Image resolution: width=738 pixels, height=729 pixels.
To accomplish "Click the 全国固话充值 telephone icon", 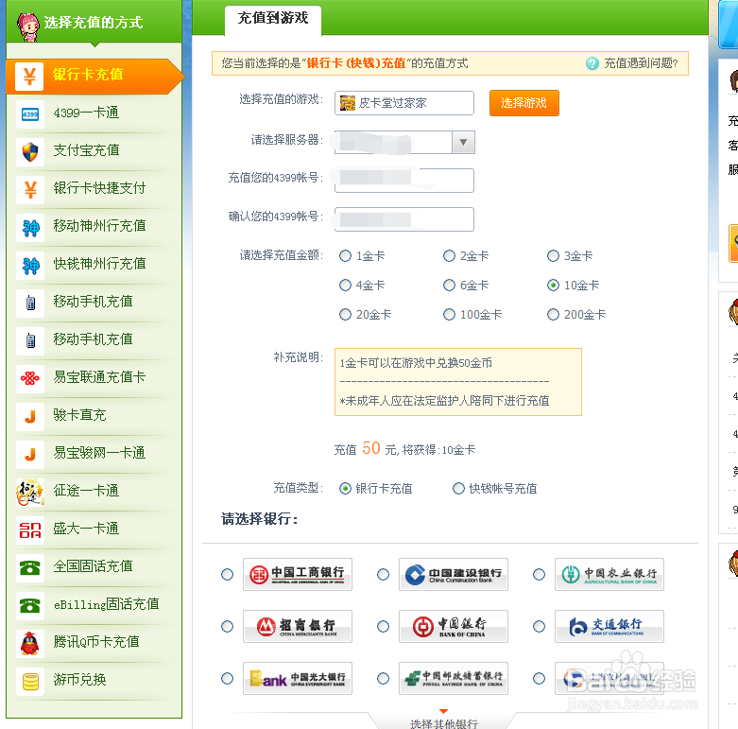I will tap(30, 568).
